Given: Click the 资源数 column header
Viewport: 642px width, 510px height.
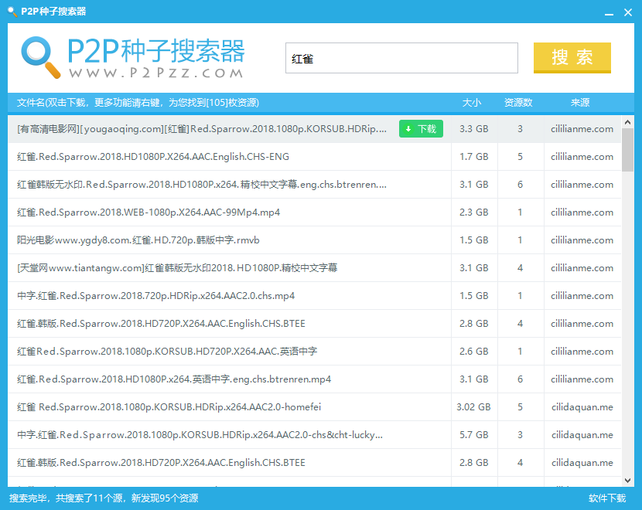Looking at the screenshot, I should [518, 103].
